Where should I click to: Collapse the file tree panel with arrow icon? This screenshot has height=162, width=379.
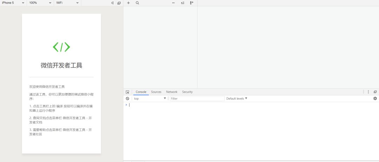tap(192, 3)
